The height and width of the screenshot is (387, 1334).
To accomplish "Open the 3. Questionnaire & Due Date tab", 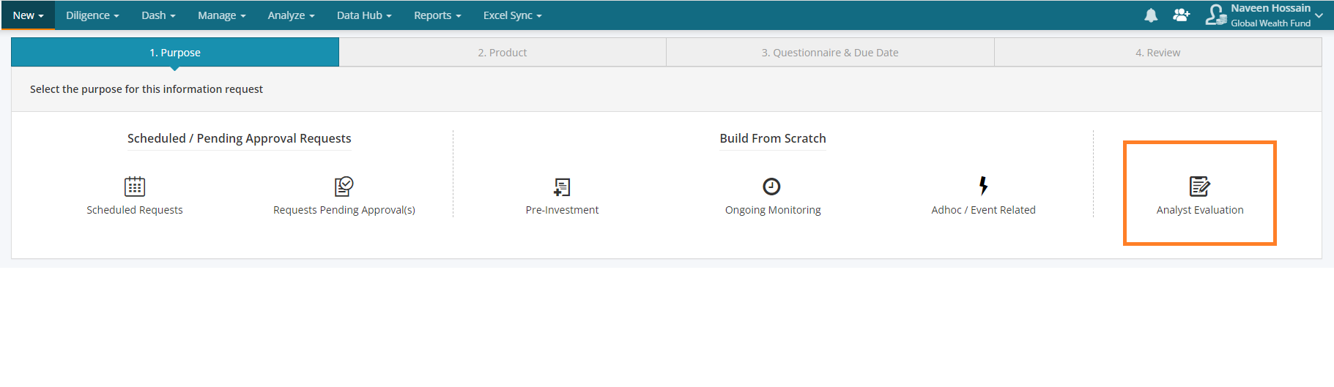I will point(830,53).
